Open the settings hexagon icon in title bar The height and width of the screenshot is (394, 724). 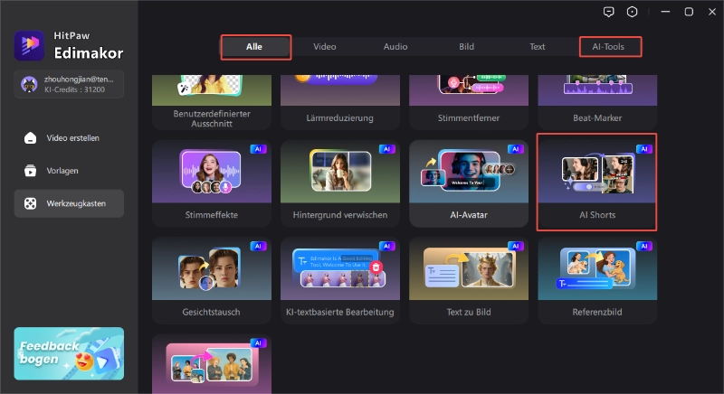632,12
